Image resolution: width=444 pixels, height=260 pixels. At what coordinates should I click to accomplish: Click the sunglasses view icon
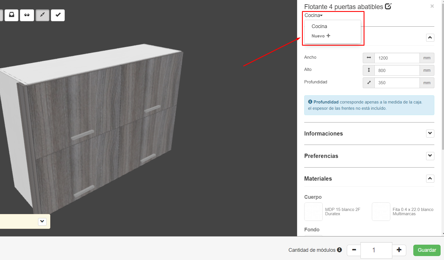click(27, 15)
